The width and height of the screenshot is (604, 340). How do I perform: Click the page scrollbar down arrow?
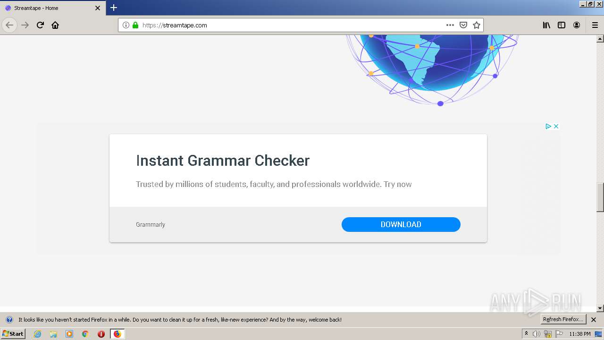point(600,308)
